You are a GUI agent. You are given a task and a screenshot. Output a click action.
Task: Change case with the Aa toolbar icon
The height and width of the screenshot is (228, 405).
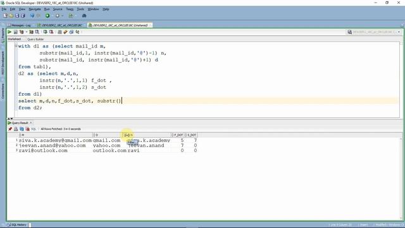pos(77,32)
